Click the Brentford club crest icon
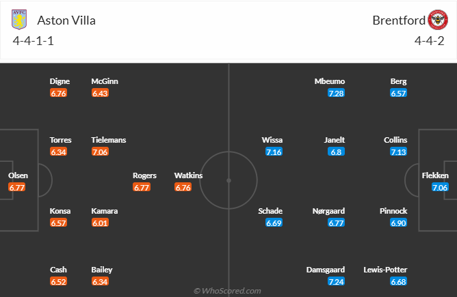457x297 pixels. [436, 19]
